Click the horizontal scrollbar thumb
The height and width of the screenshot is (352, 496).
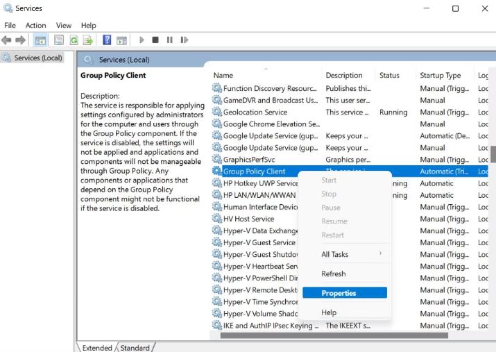pyautogui.click(x=334, y=335)
